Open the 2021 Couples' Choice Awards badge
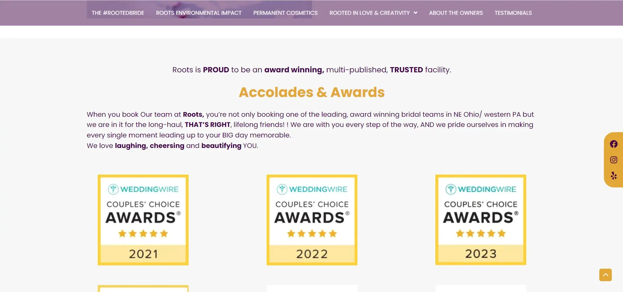623x292 pixels. 143,220
